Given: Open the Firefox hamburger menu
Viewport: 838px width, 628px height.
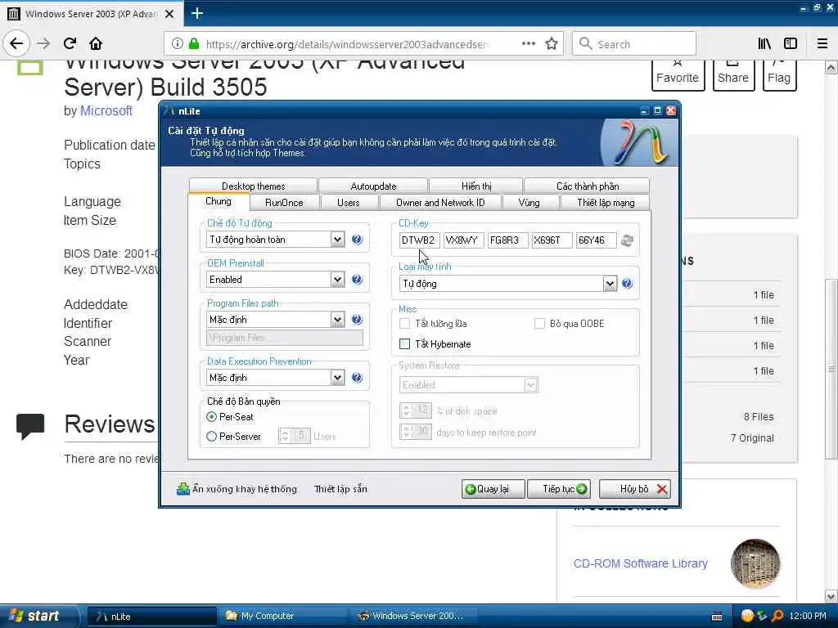Looking at the screenshot, I should (x=822, y=44).
